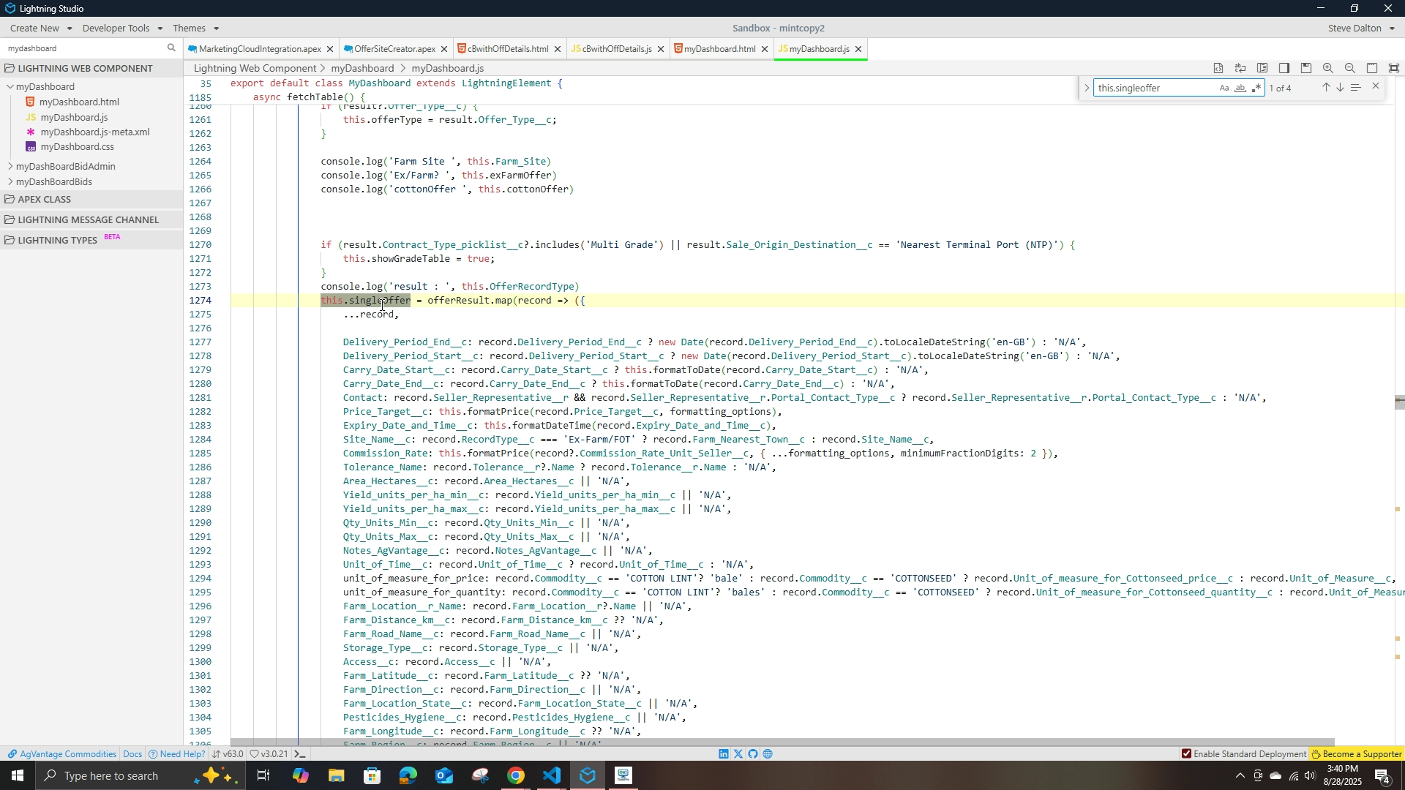
Task: Click the zoom out magnifier icon
Action: click(1350, 68)
